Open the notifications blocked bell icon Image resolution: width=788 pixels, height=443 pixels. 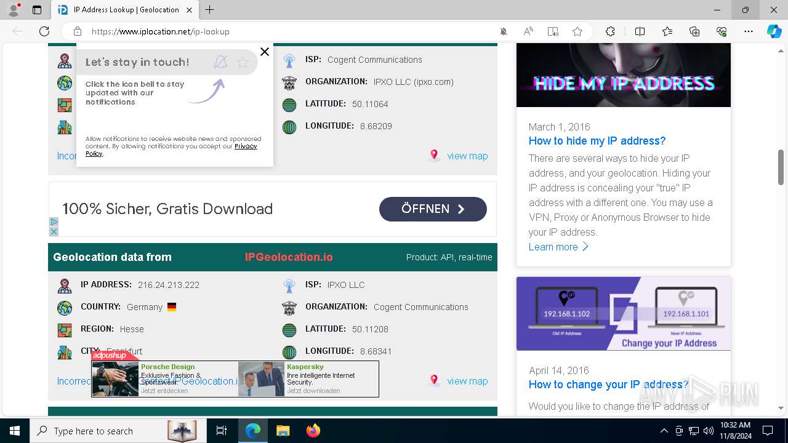click(x=504, y=31)
